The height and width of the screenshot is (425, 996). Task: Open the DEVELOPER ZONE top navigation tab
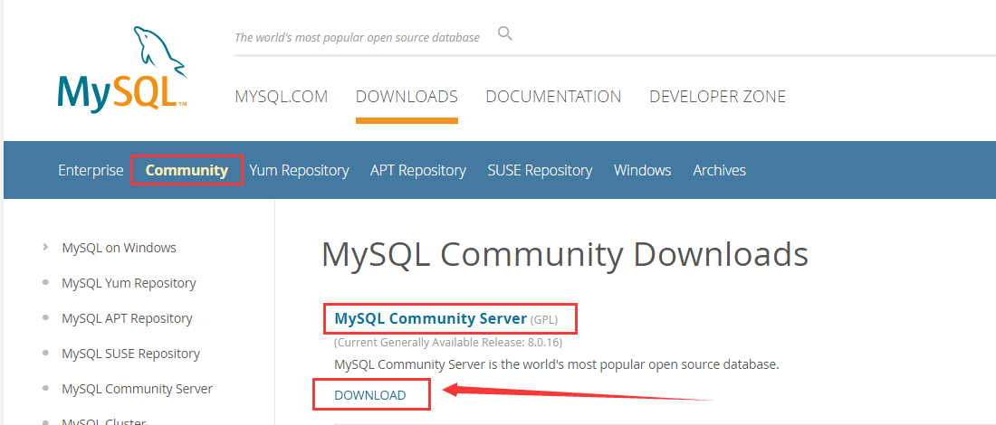tap(717, 97)
